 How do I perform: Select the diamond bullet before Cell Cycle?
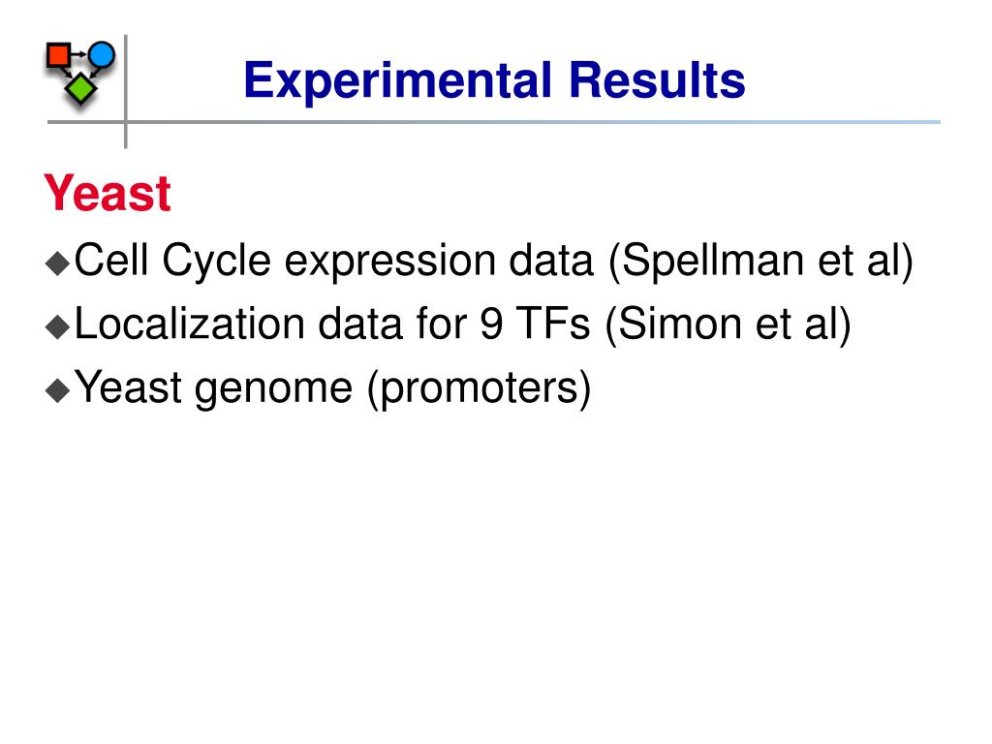pos(57,263)
